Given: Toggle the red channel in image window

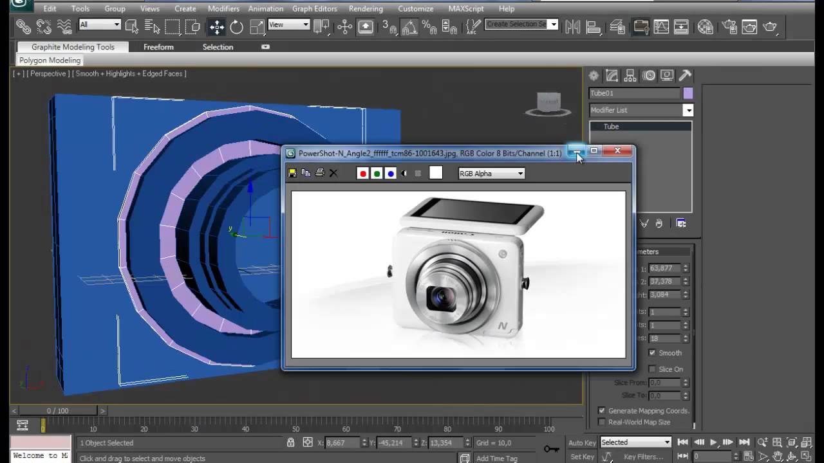Looking at the screenshot, I should 363,173.
